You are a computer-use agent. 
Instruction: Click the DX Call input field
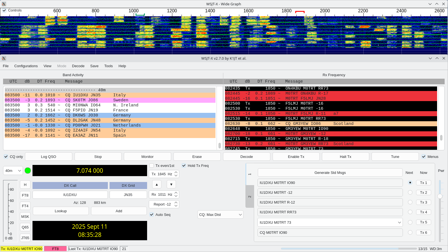[70, 195]
